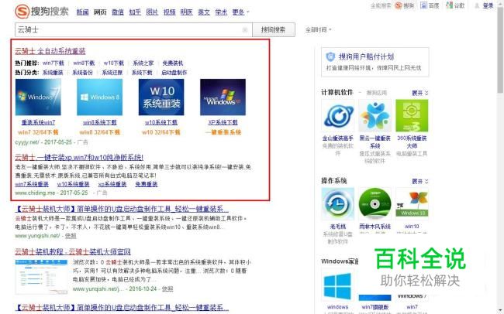Viewport: 504px width, 314px height.
Task: Open the Windows 7 thumbnail
Action: (38, 97)
